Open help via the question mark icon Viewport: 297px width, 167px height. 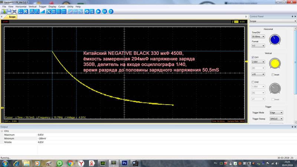pos(111,12)
